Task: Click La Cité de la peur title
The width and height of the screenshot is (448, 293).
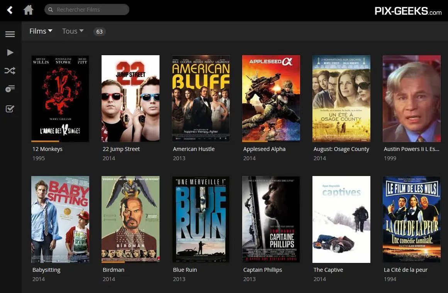Action: click(406, 270)
